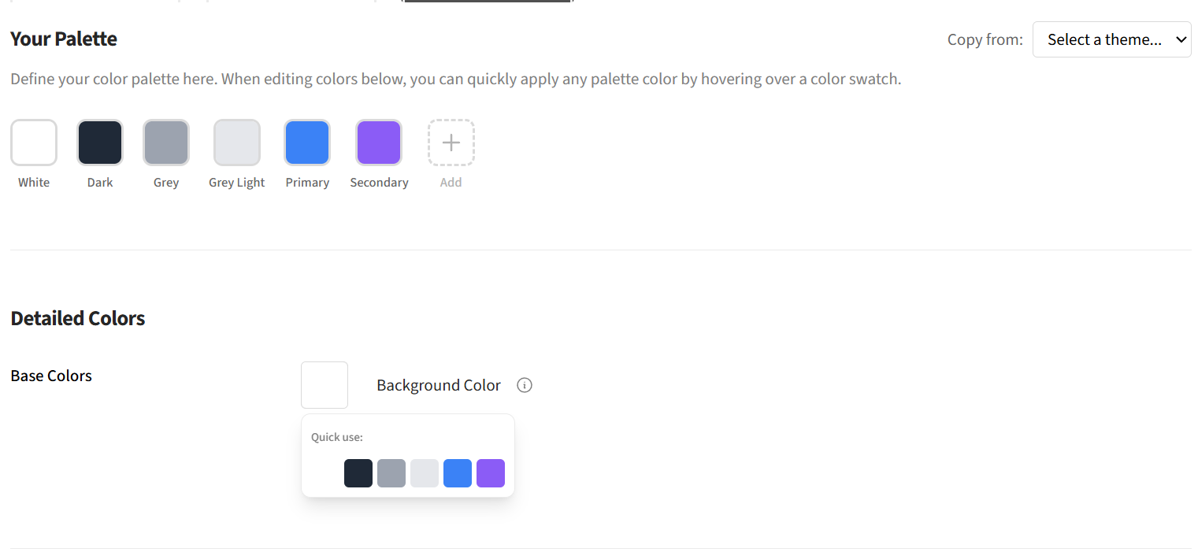Apply white color from Quick use popup
1198x552 pixels.
pyautogui.click(x=325, y=473)
